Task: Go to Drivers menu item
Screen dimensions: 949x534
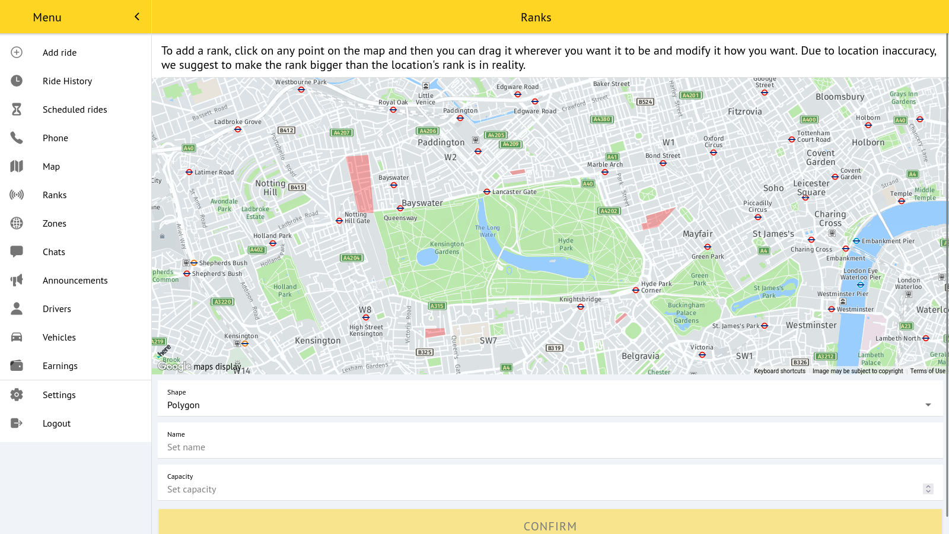Action: coord(57,309)
